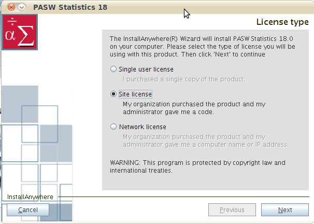Viewport: 314px width, 224px height.
Task: Click the License type heading
Action: pos(282,22)
